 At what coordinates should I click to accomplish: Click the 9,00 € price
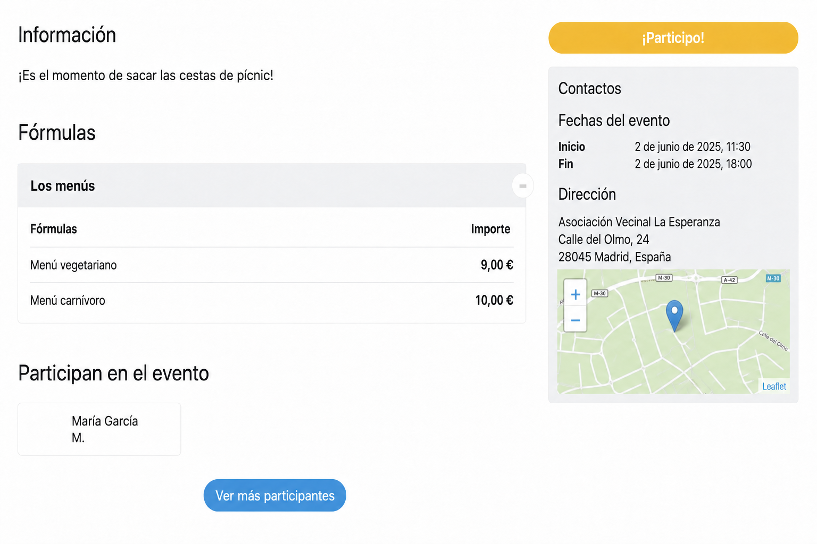click(497, 265)
